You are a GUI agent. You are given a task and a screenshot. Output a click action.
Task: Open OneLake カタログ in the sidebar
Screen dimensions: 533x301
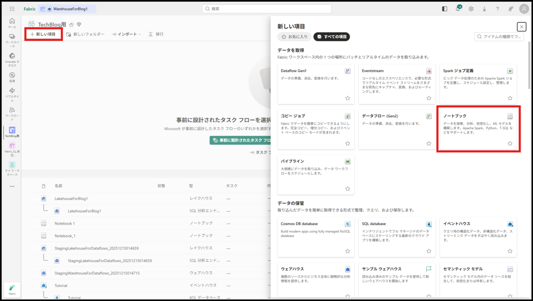pos(12,60)
